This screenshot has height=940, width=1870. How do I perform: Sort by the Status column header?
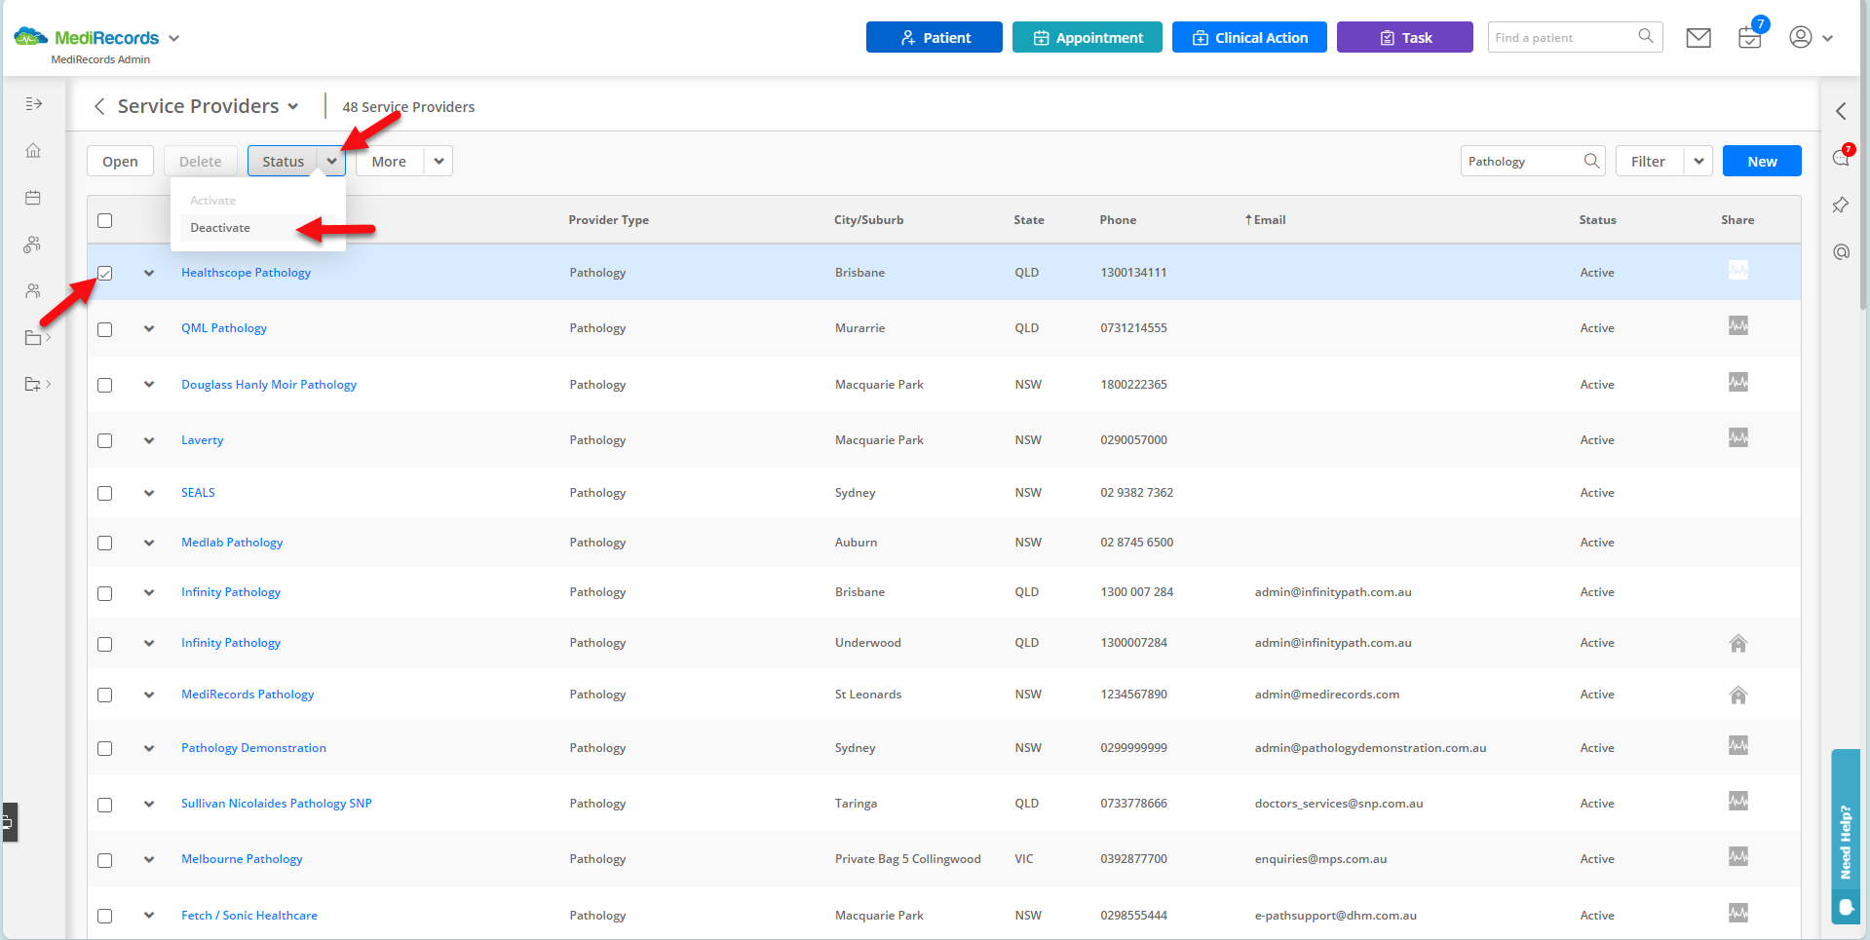(1597, 220)
